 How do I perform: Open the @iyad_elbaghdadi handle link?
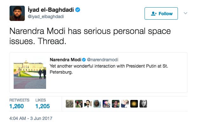(46, 16)
